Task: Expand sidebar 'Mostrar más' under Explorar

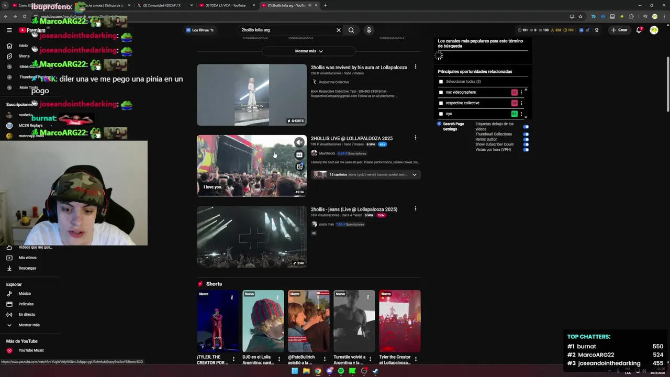Action: (x=29, y=325)
